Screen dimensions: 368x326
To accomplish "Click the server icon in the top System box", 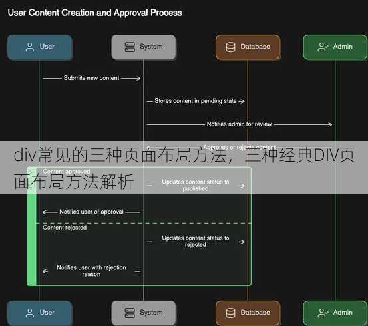I will coord(130,47).
